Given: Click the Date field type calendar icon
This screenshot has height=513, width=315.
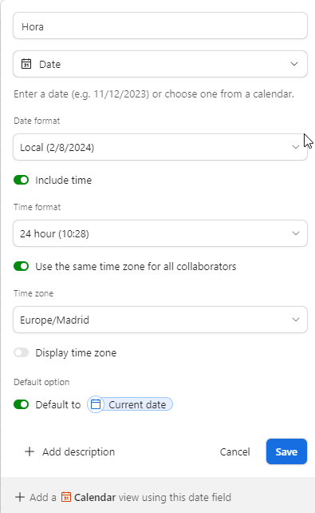Looking at the screenshot, I should (x=26, y=64).
